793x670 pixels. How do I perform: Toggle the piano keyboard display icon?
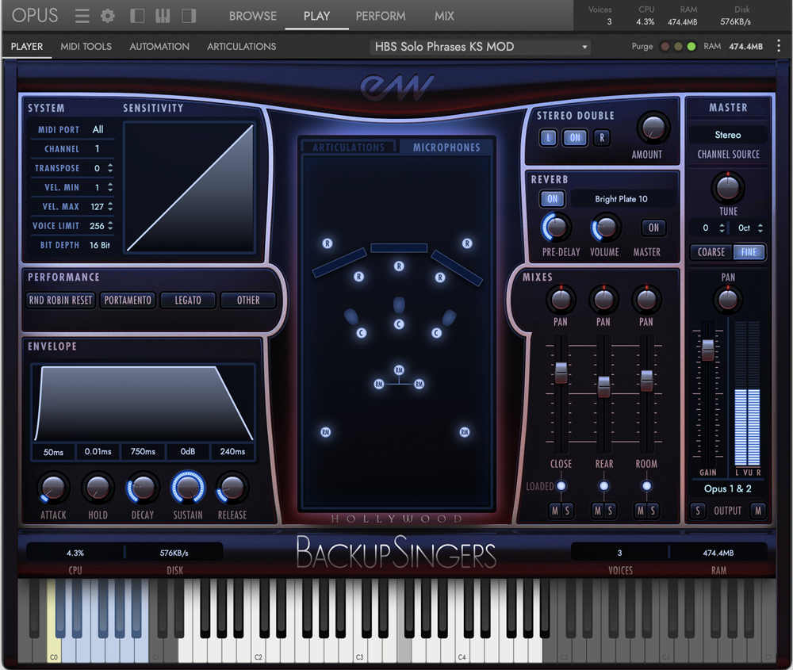pos(163,16)
